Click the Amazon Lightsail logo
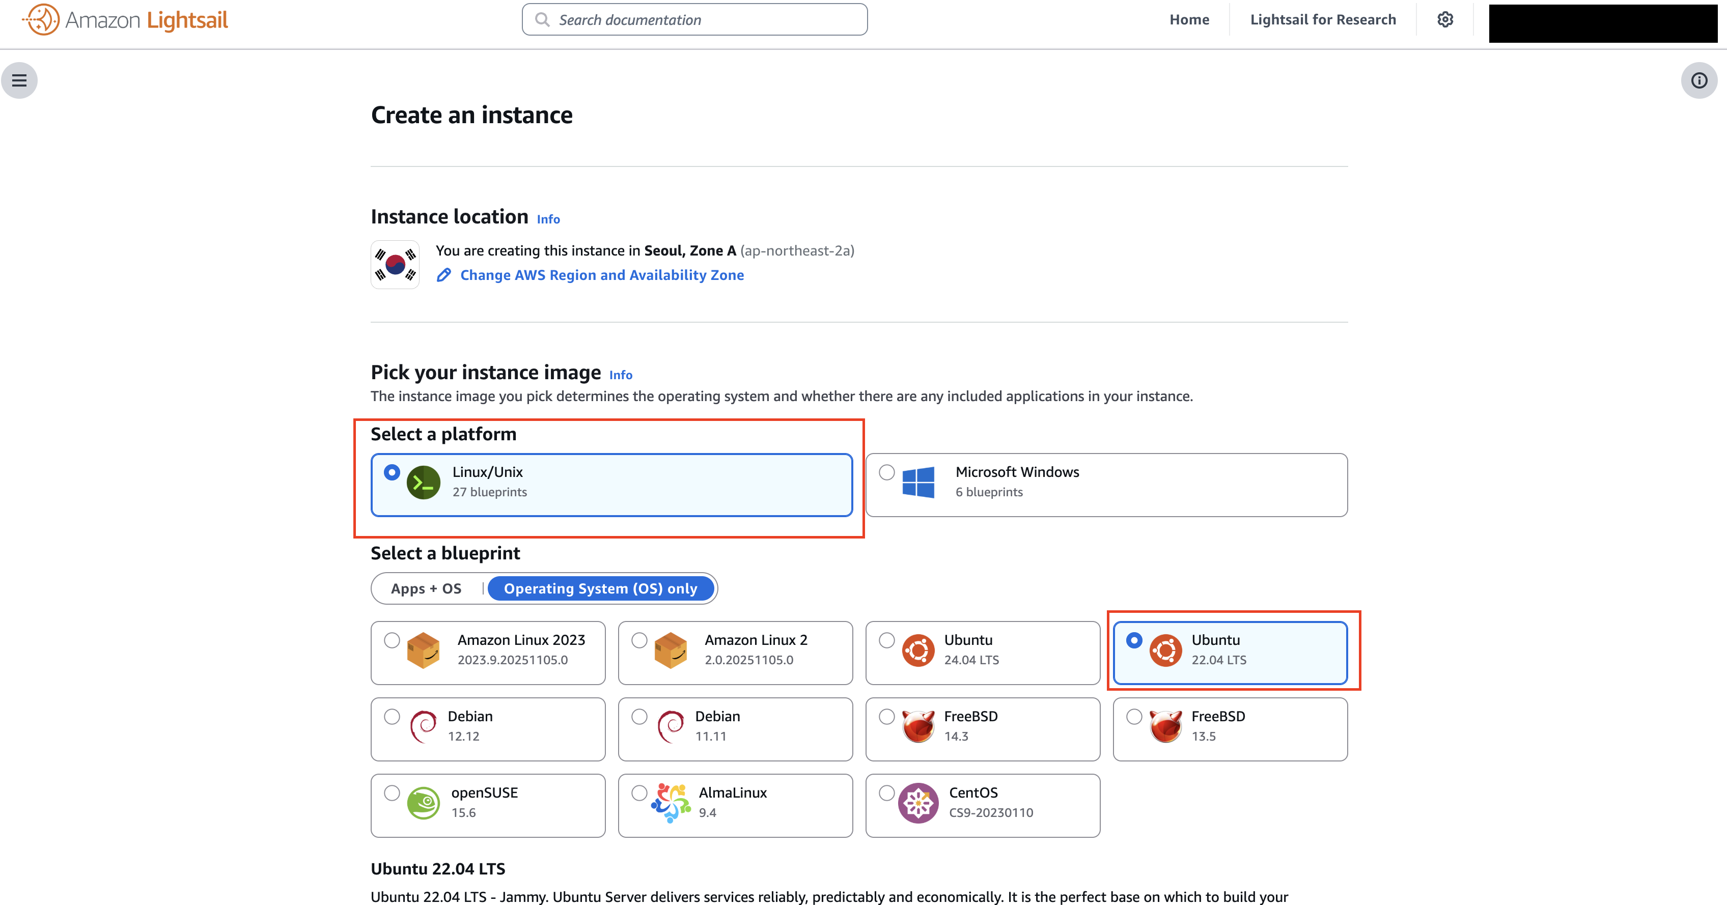Viewport: 1727px width, 905px height. click(125, 20)
